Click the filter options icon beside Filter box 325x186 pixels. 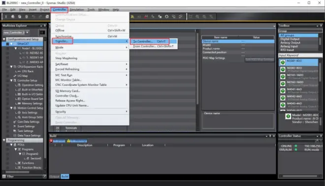pyautogui.click(x=44, y=177)
